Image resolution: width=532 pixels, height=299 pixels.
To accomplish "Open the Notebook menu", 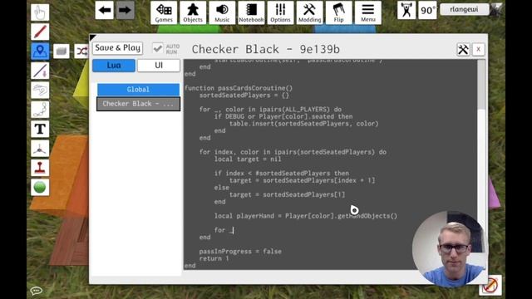I will pyautogui.click(x=251, y=12).
